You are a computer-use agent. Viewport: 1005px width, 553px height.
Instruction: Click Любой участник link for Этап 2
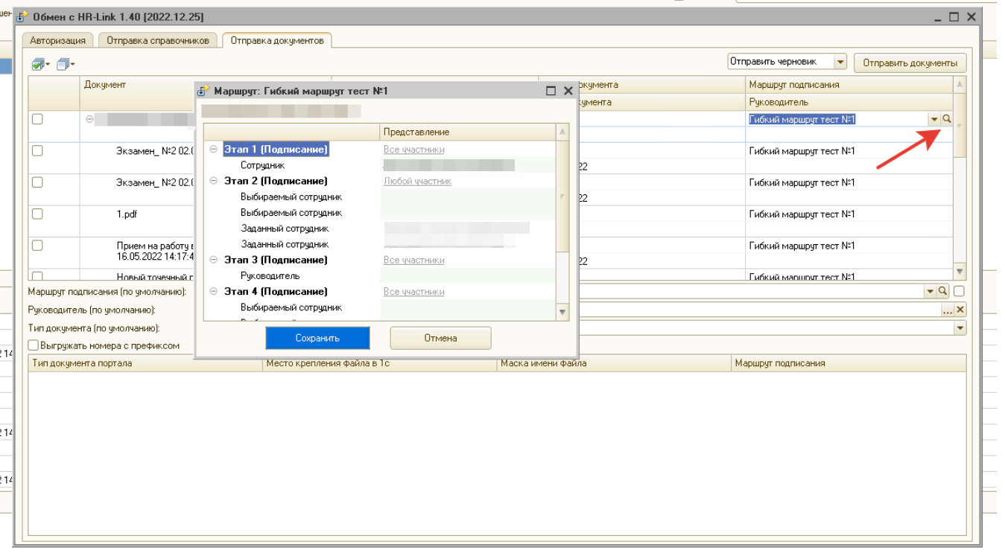(417, 181)
